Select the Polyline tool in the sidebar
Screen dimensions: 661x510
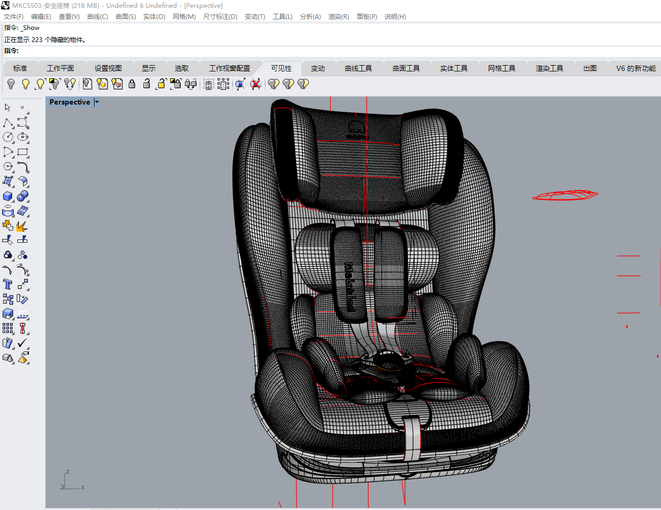point(7,122)
